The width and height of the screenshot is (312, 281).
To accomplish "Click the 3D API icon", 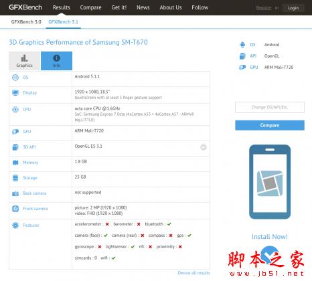I will [x=15, y=147].
